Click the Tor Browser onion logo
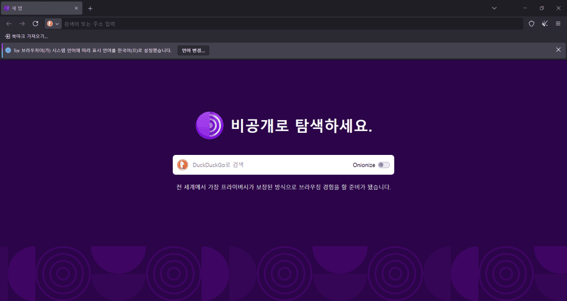 click(x=209, y=125)
